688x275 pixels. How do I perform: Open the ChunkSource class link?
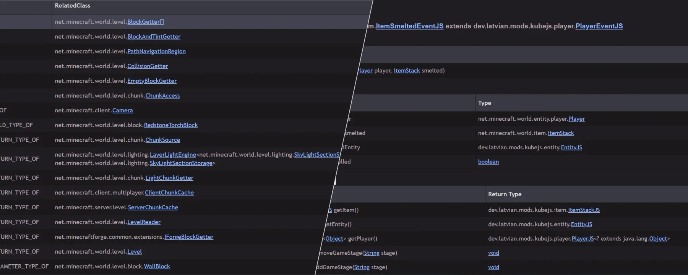point(162,140)
